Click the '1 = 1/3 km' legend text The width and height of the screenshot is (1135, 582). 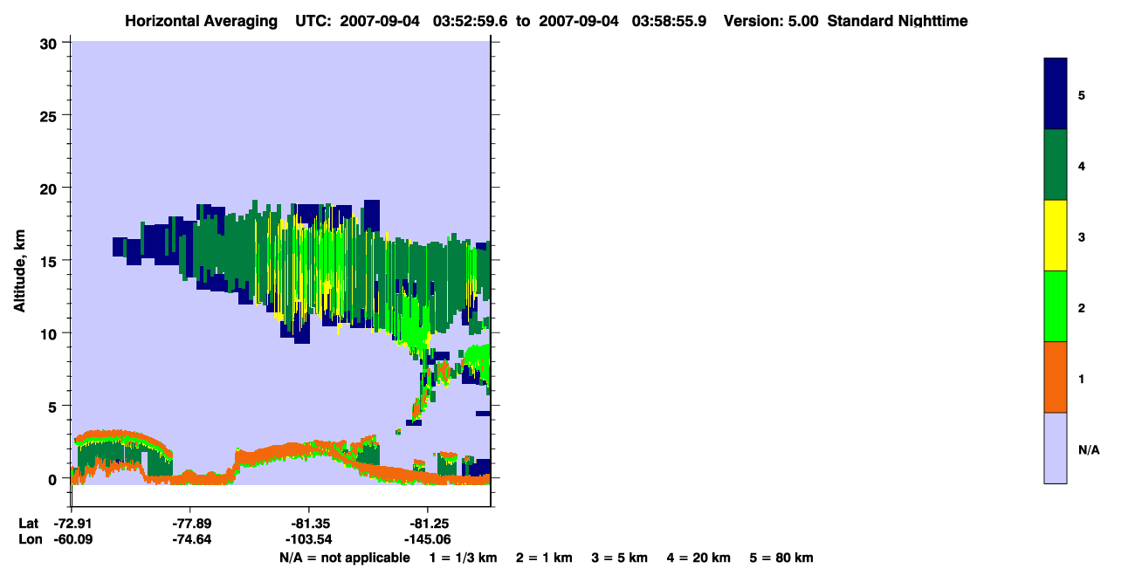[463, 558]
